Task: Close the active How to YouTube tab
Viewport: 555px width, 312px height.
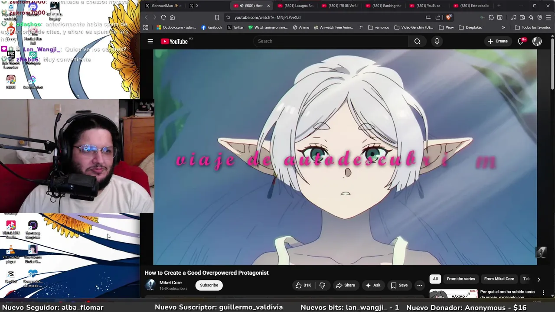Action: (x=268, y=6)
